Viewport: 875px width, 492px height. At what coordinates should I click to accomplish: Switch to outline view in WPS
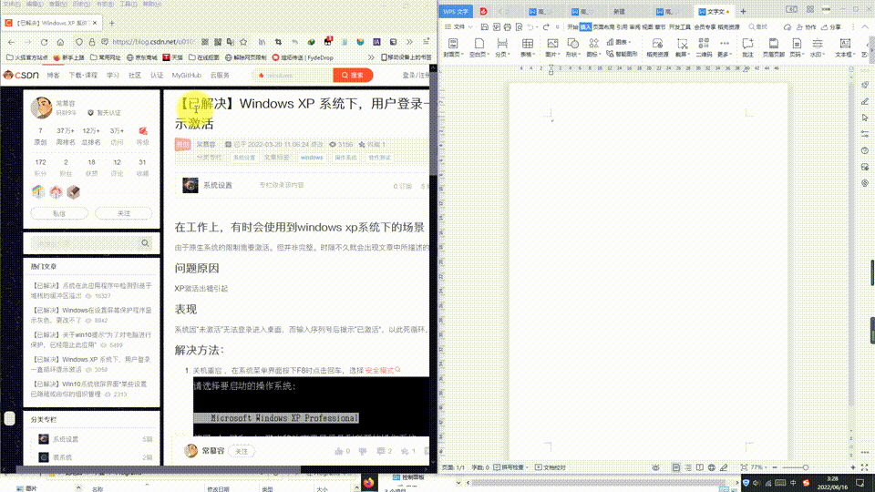click(x=688, y=467)
